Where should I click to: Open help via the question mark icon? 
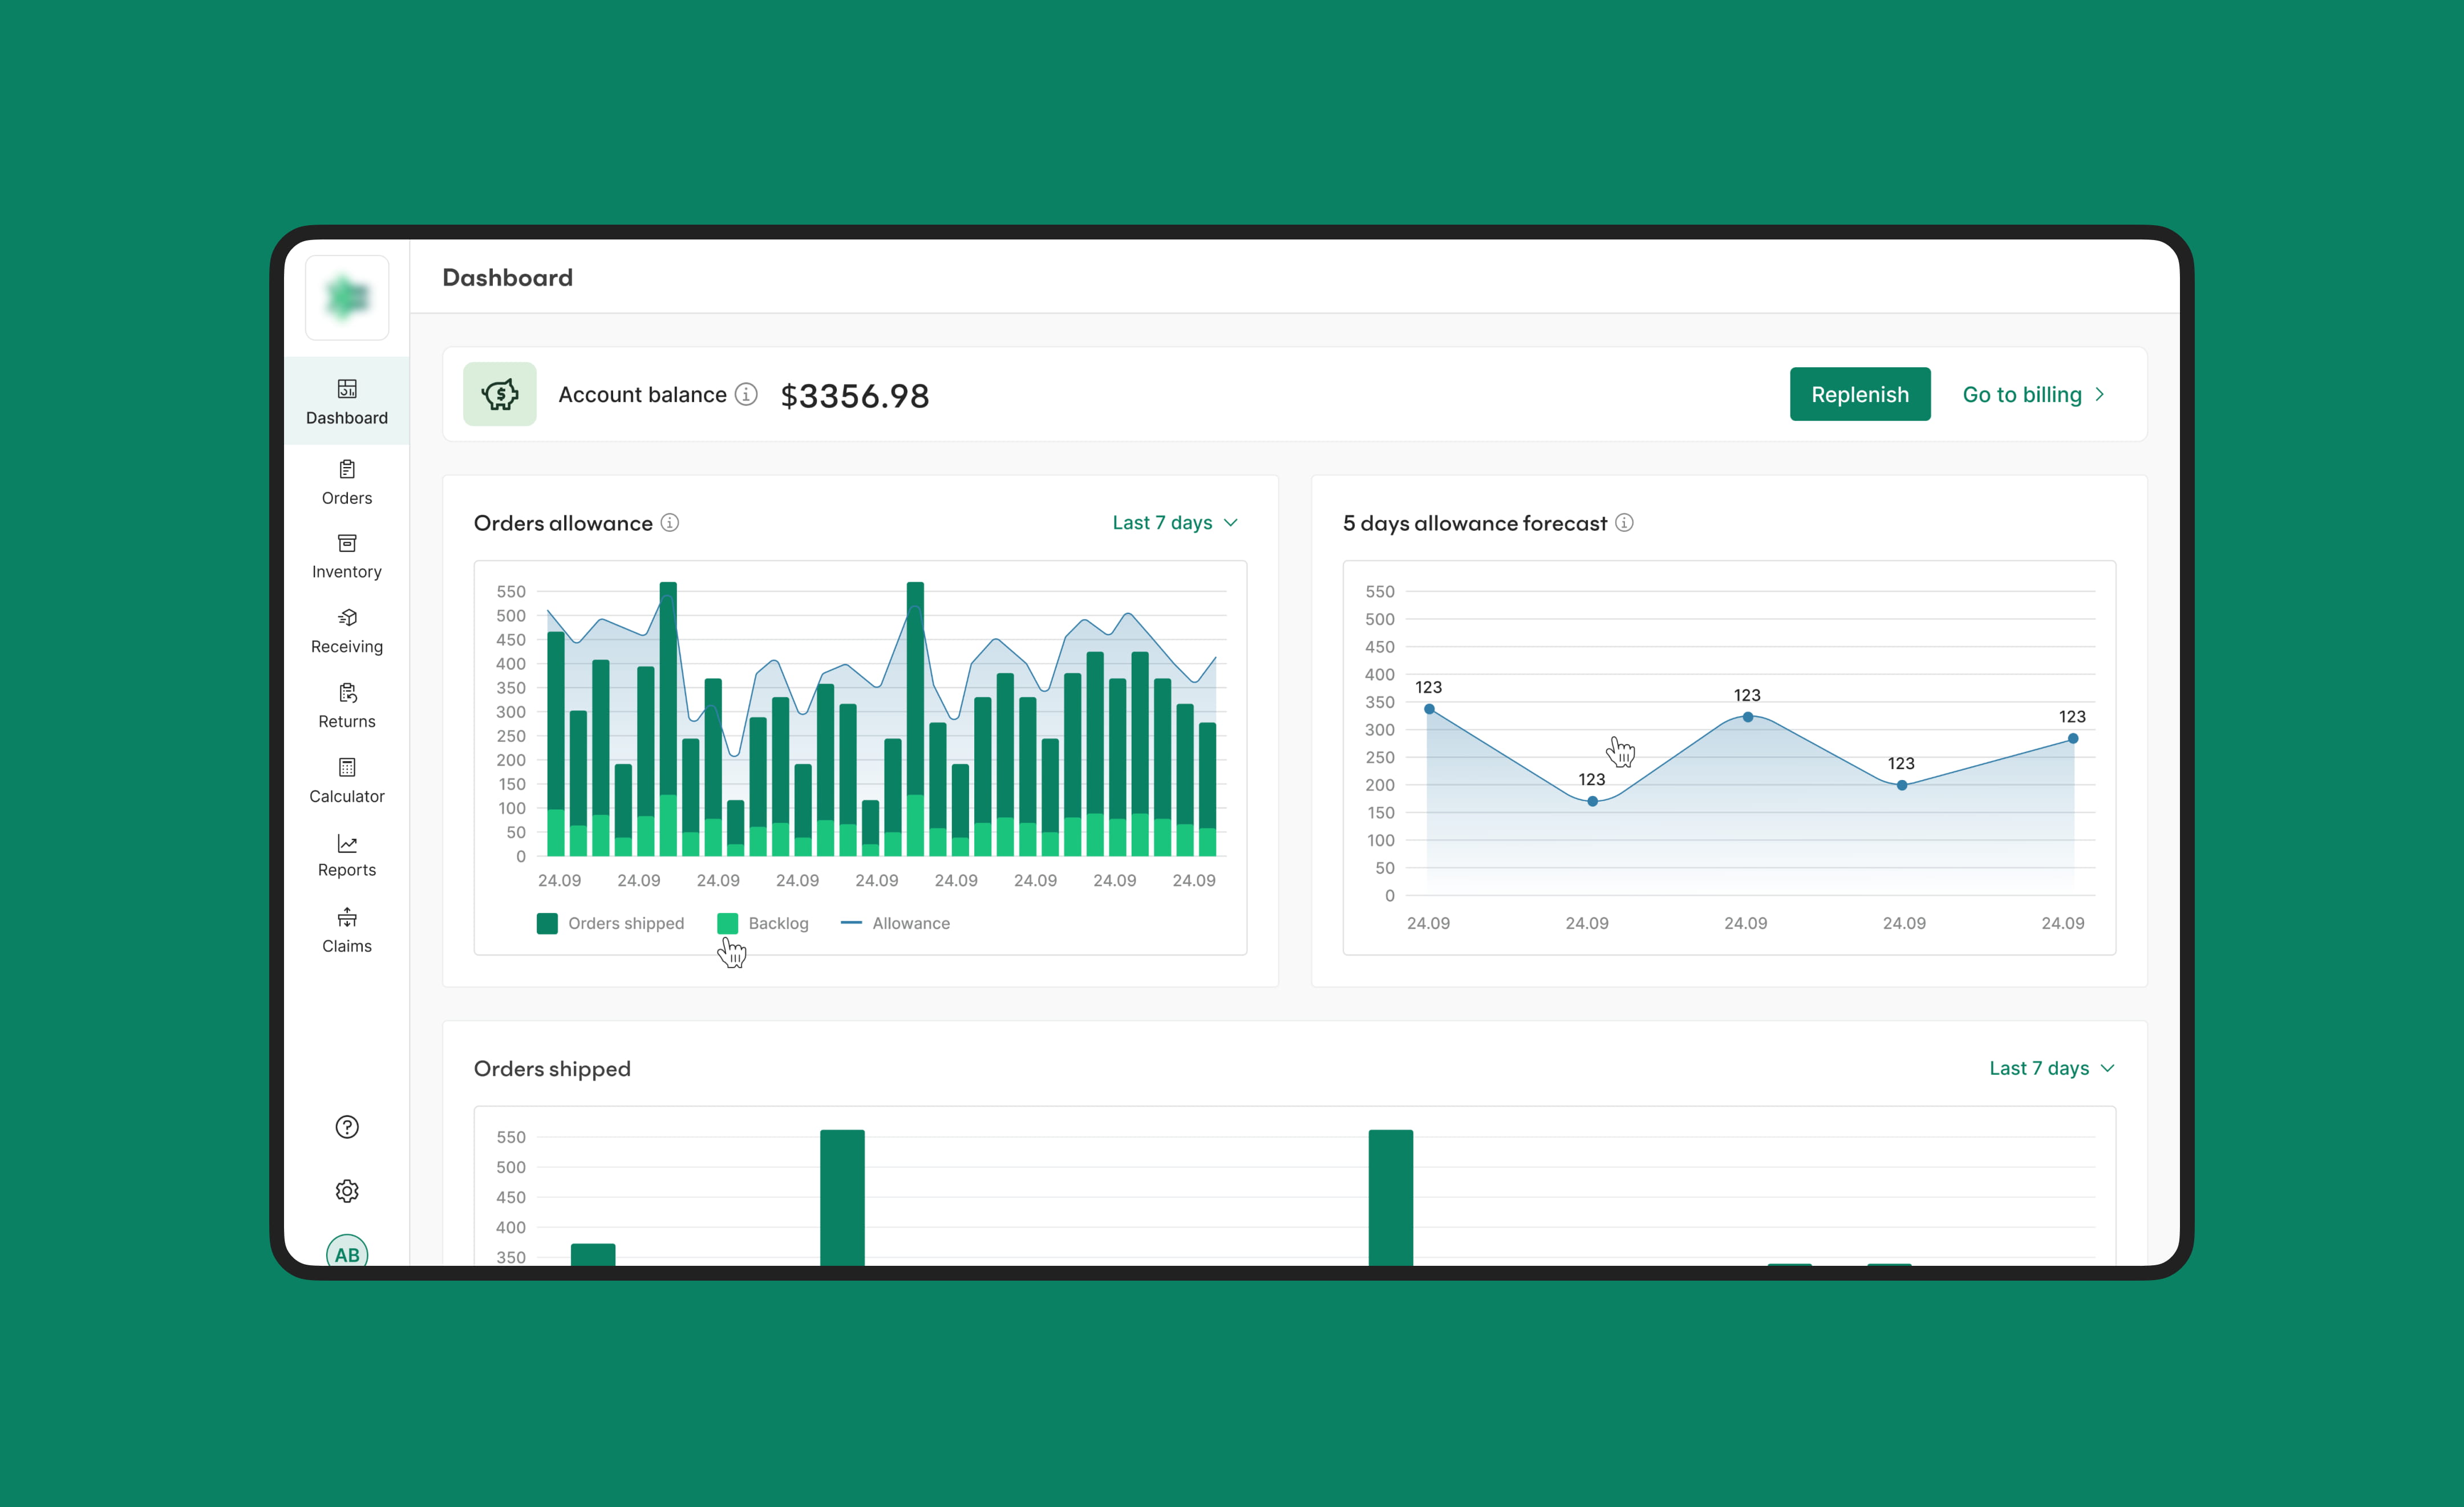(347, 1127)
